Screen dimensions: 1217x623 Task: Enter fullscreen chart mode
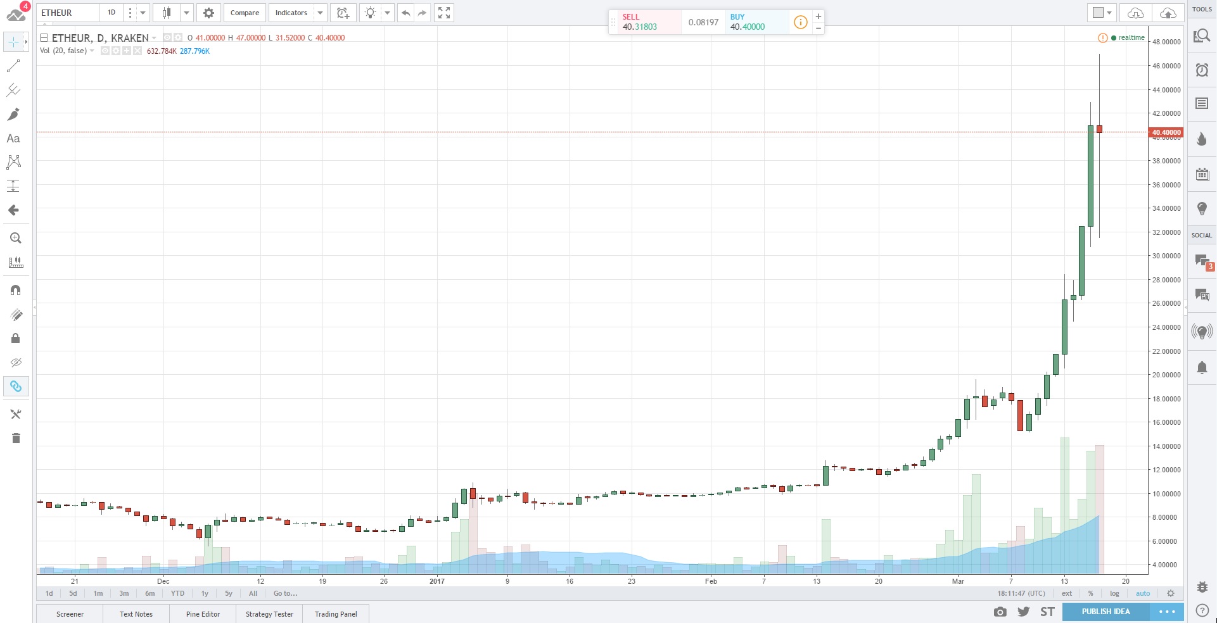[444, 13]
